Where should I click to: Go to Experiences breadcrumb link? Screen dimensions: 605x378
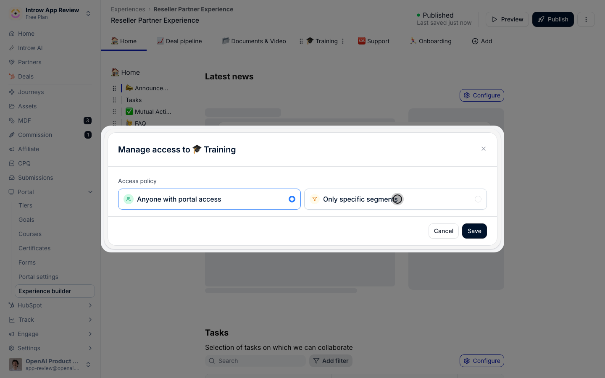click(128, 9)
